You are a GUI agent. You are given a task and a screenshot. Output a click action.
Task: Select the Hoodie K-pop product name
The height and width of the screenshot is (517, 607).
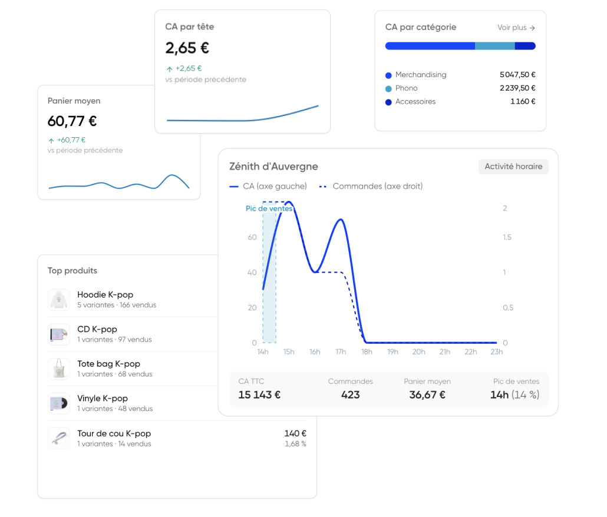(x=105, y=294)
